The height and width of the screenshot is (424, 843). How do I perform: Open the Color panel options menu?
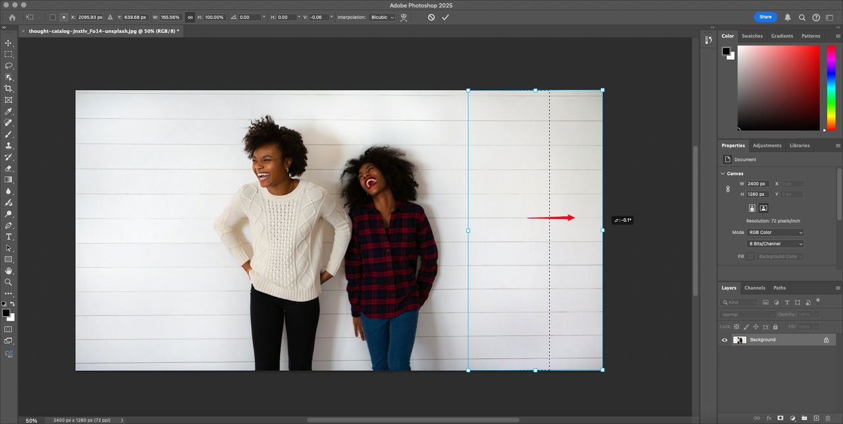(838, 36)
